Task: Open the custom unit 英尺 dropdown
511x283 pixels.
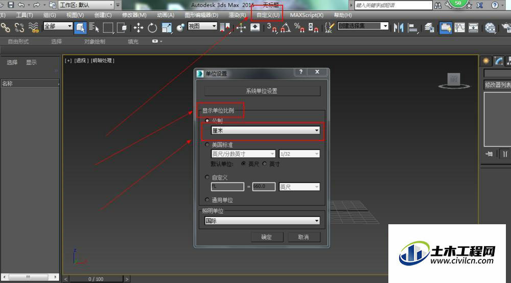Action: (299, 186)
